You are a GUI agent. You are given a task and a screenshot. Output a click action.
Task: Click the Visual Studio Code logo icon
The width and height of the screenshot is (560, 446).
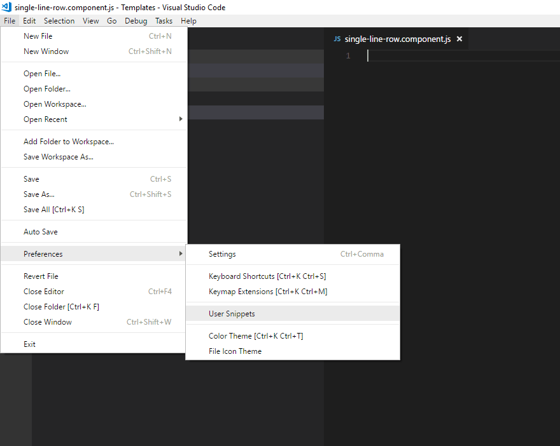point(7,8)
